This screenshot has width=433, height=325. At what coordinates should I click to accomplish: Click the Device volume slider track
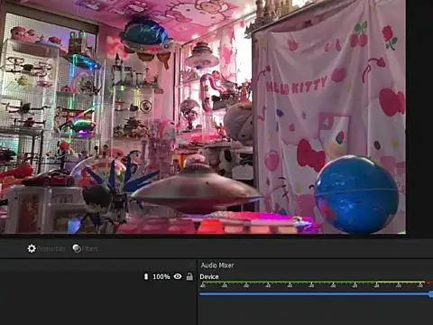pyautogui.click(x=316, y=293)
